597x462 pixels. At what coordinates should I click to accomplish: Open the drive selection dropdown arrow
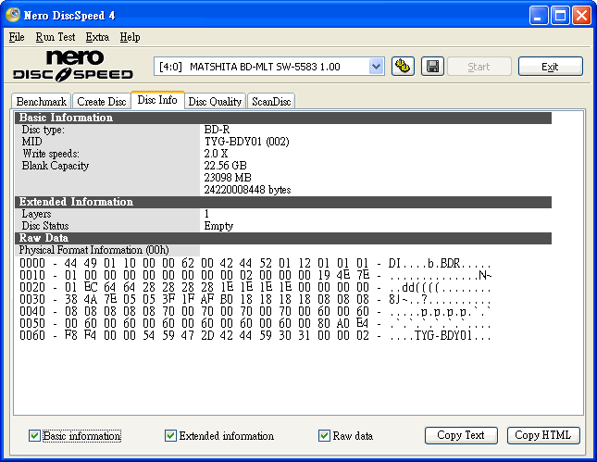[x=376, y=67]
